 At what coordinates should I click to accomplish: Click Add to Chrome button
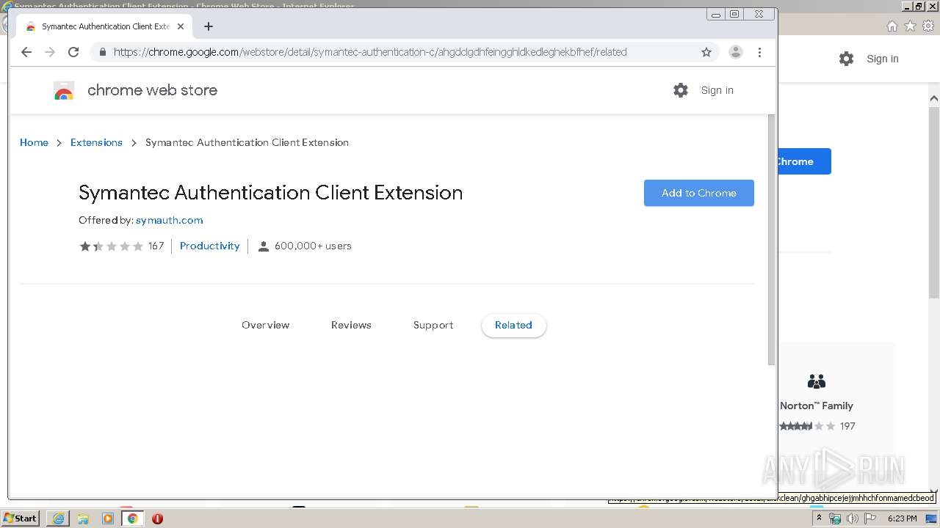[x=699, y=193]
